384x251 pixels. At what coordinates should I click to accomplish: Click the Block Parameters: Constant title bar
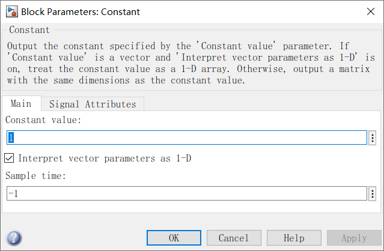coord(180,10)
